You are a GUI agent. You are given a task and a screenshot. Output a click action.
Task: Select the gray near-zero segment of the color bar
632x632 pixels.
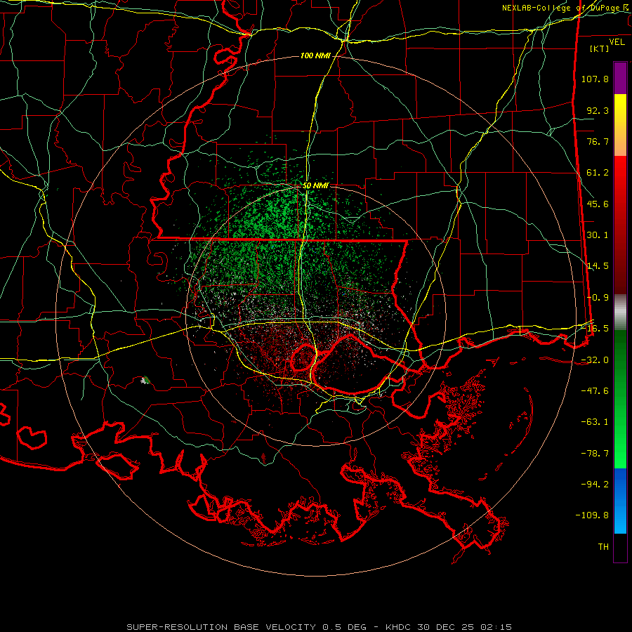620,312
